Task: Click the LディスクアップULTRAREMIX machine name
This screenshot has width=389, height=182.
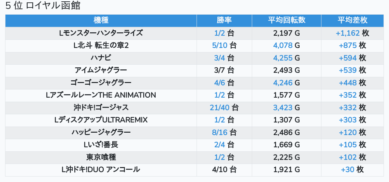Action: coord(101,120)
